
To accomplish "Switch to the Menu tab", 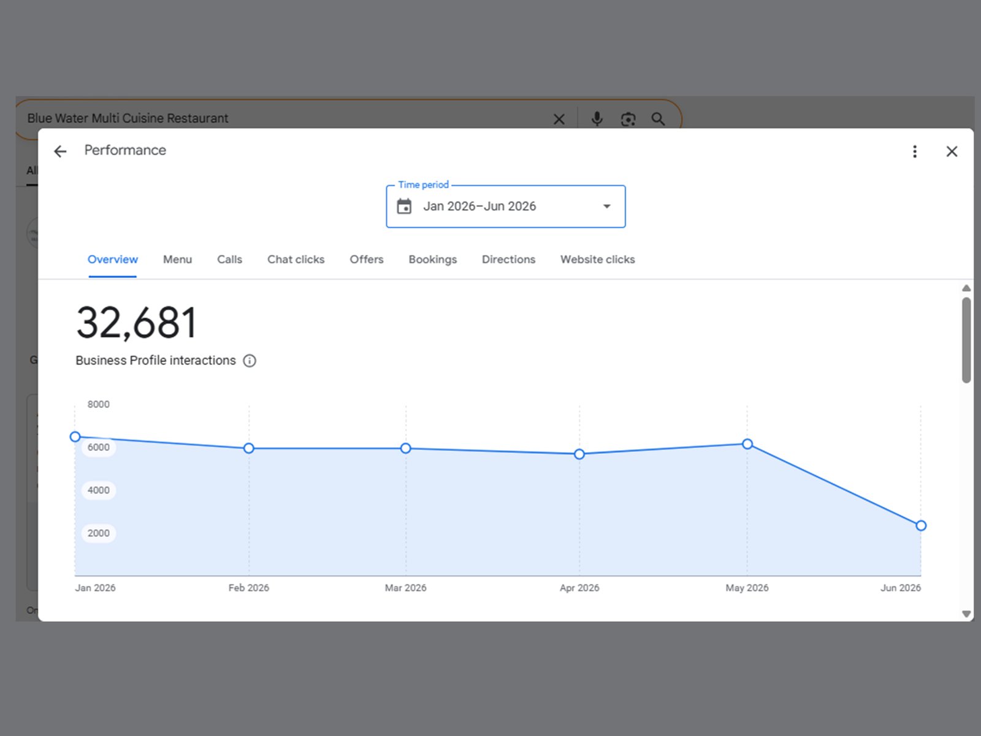I will (177, 259).
